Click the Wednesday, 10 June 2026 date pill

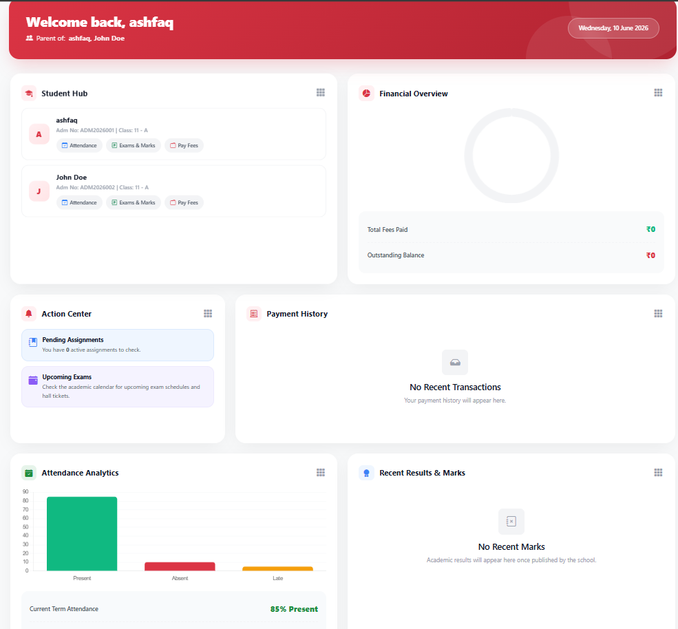(x=613, y=28)
